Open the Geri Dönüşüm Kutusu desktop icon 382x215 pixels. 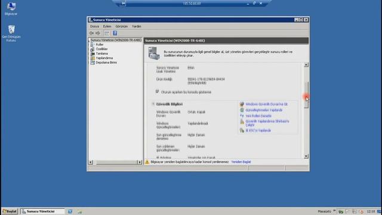click(11, 33)
